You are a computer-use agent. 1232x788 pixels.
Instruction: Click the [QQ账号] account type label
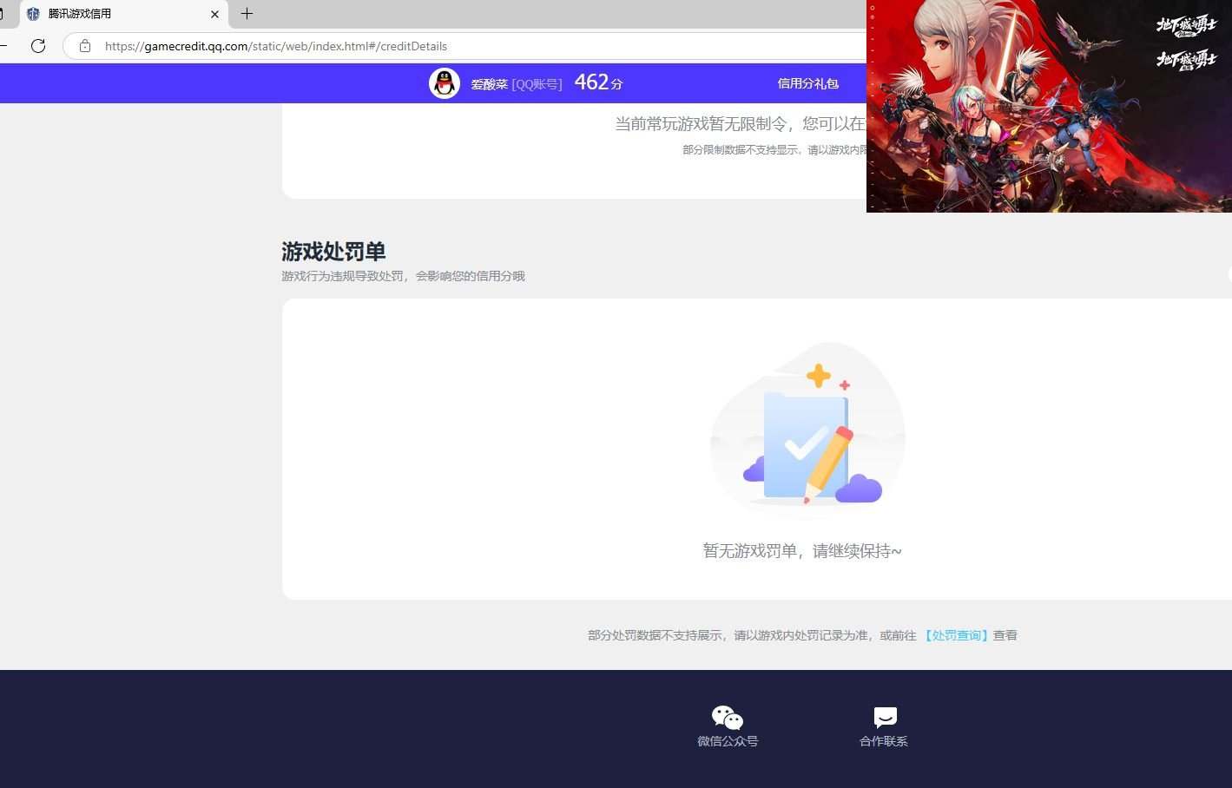click(x=537, y=84)
